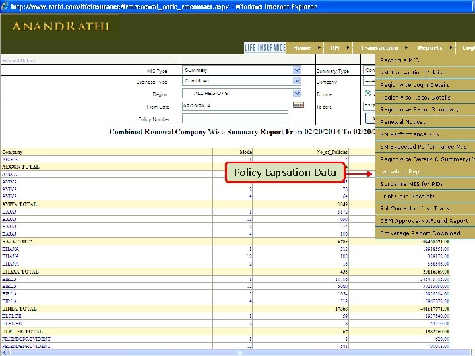Click the Internet Explorer icon in title bar
The image size is (475, 356).
tap(4, 6)
